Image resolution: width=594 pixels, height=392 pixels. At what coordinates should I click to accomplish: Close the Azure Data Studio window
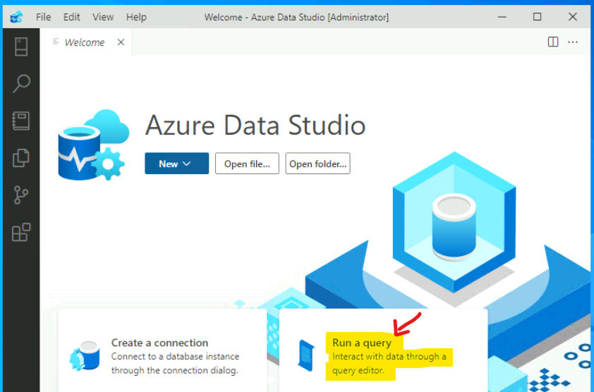pyautogui.click(x=572, y=17)
